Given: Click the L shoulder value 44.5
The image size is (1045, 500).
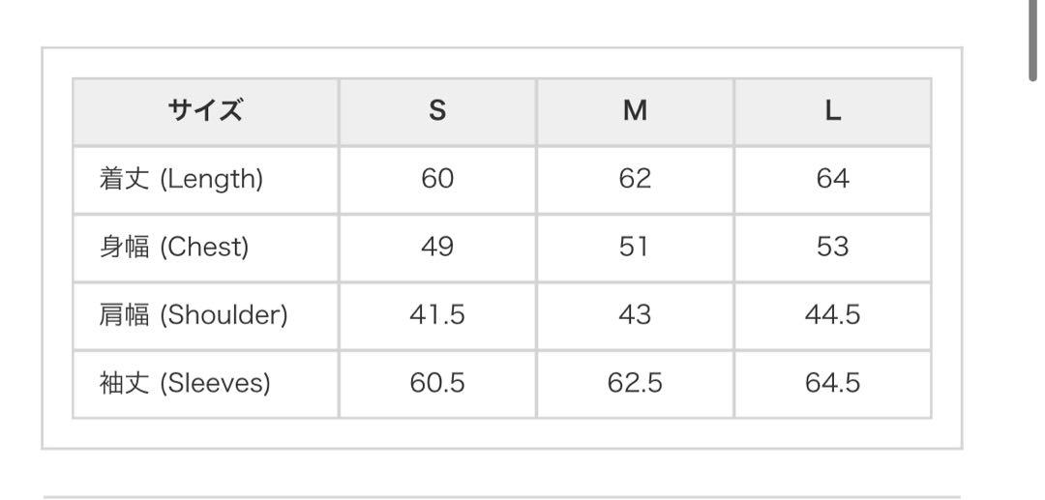Looking at the screenshot, I should point(833,315).
